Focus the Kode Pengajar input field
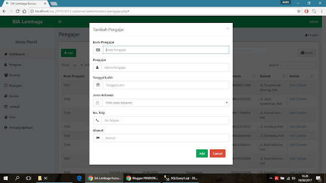Viewport: 326px width, 183px height. pyautogui.click(x=166, y=50)
